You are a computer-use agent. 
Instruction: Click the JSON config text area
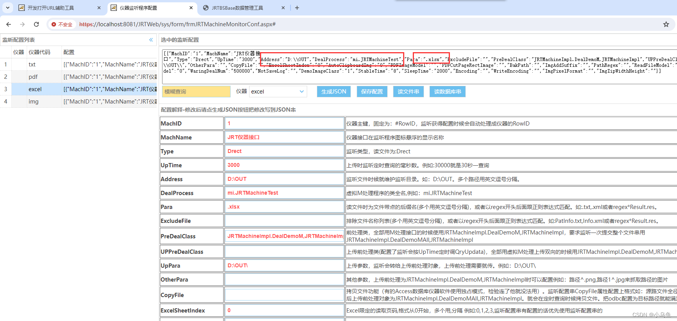point(419,66)
